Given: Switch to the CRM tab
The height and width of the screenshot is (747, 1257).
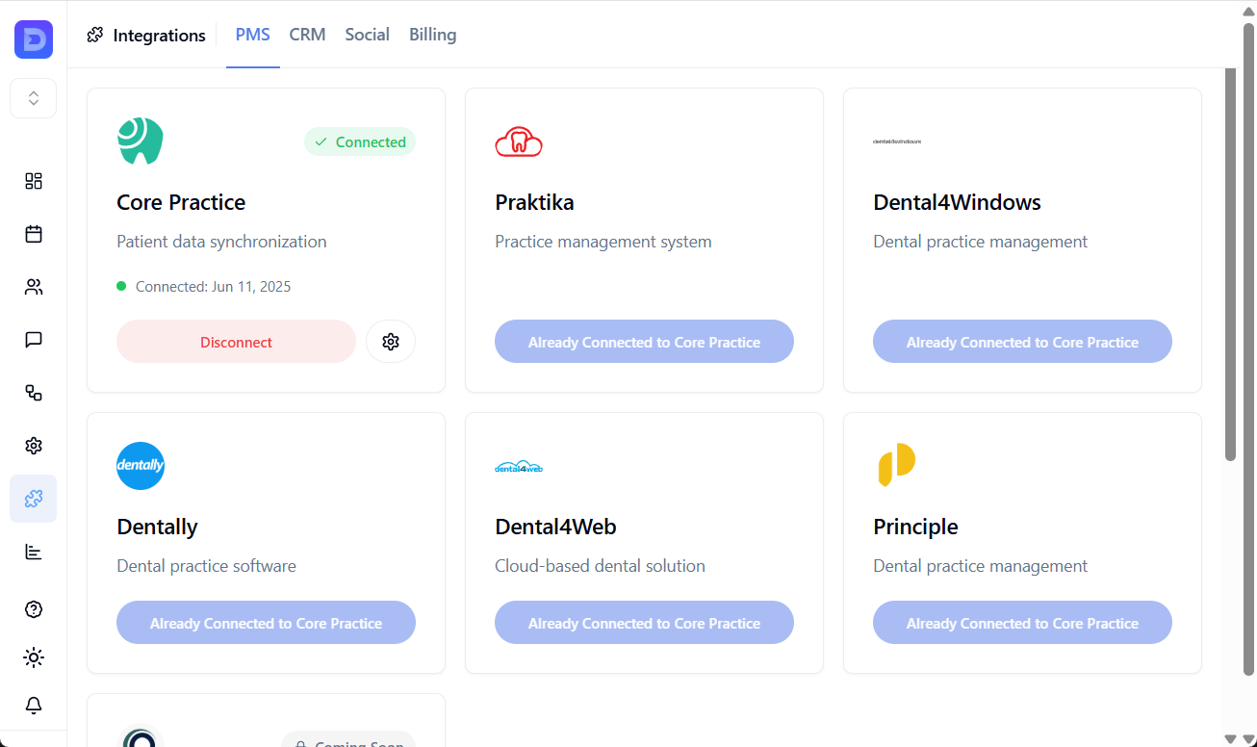Looking at the screenshot, I should (x=307, y=35).
